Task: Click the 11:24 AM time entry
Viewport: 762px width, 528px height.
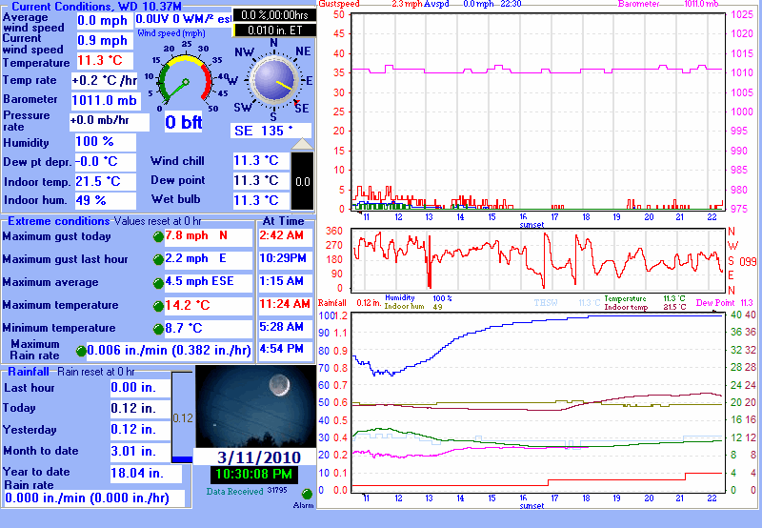Action: 285,305
